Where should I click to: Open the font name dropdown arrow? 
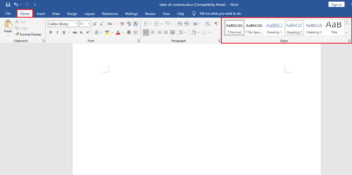(76, 24)
